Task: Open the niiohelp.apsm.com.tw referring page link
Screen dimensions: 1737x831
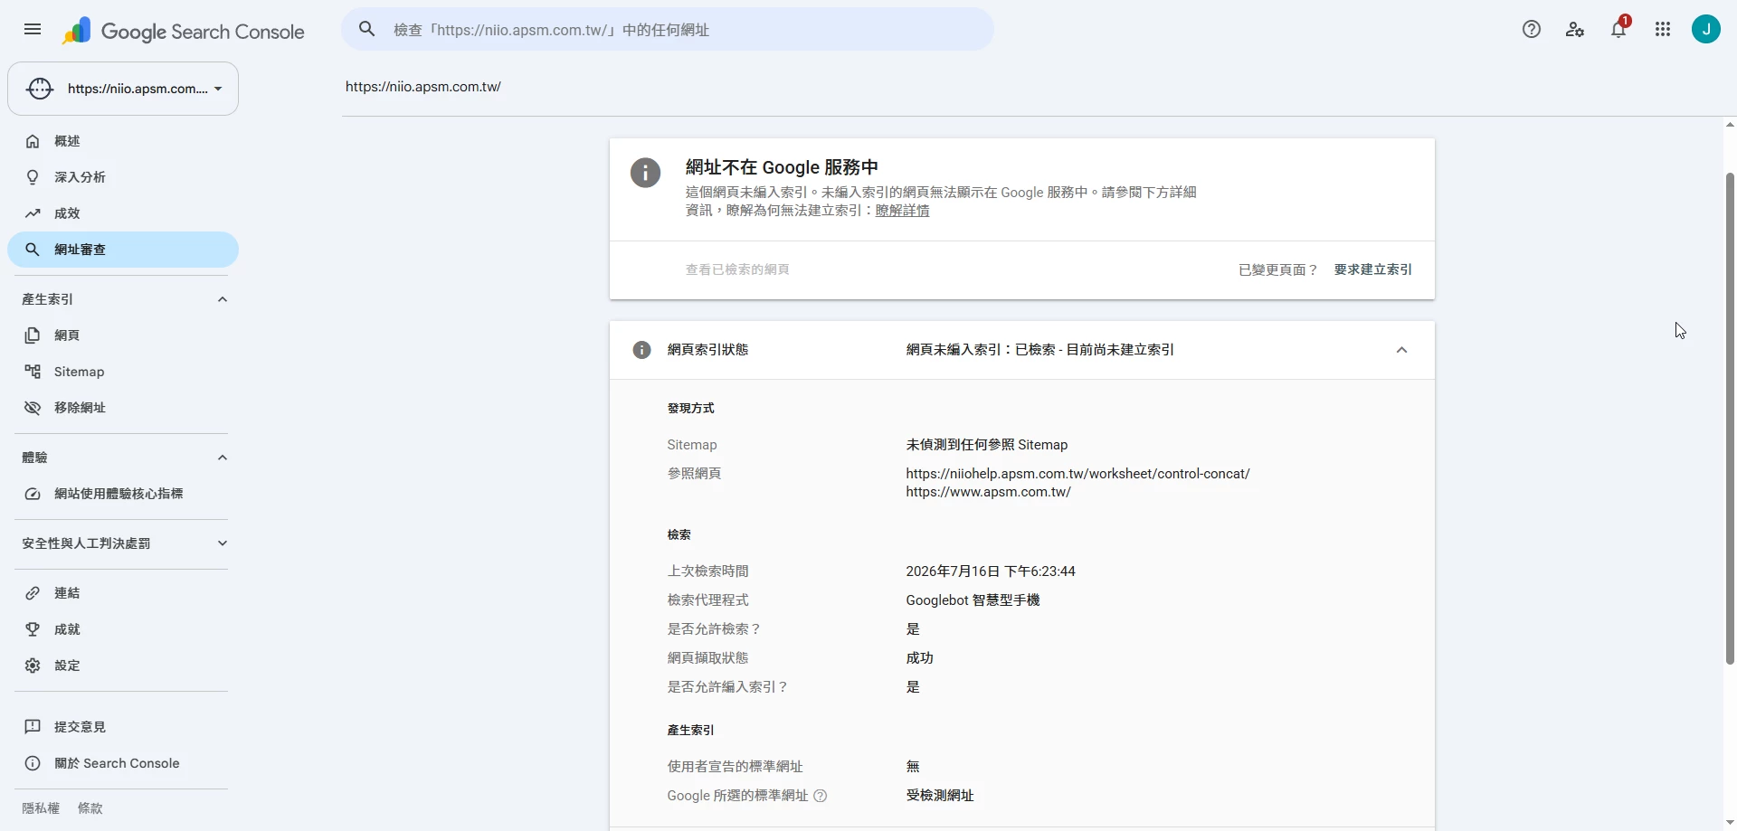Action: point(1077,474)
